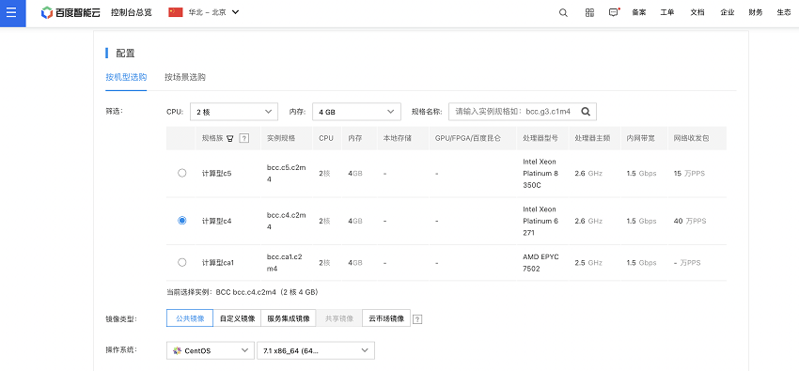Switch to 按场景选购 tab
Screen dimensions: 799x371
point(185,77)
